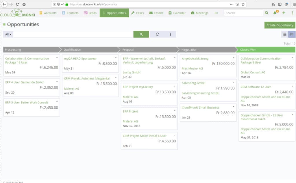This screenshot has width=296, height=183.
Task: Open dropdown on CRM Software 12 User card
Action: click(x=292, y=86)
